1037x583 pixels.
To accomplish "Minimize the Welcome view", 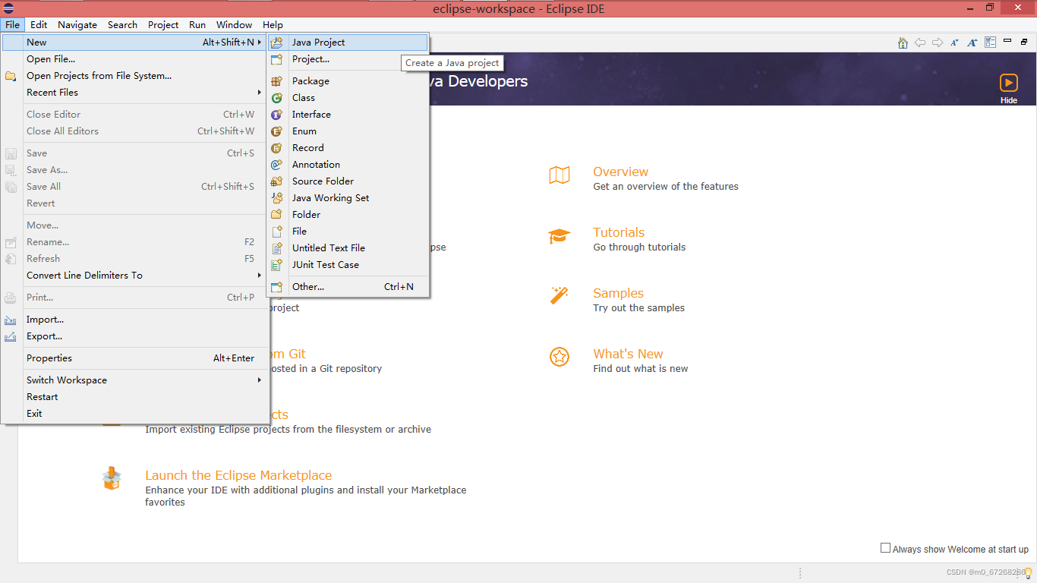I will coord(1007,40).
